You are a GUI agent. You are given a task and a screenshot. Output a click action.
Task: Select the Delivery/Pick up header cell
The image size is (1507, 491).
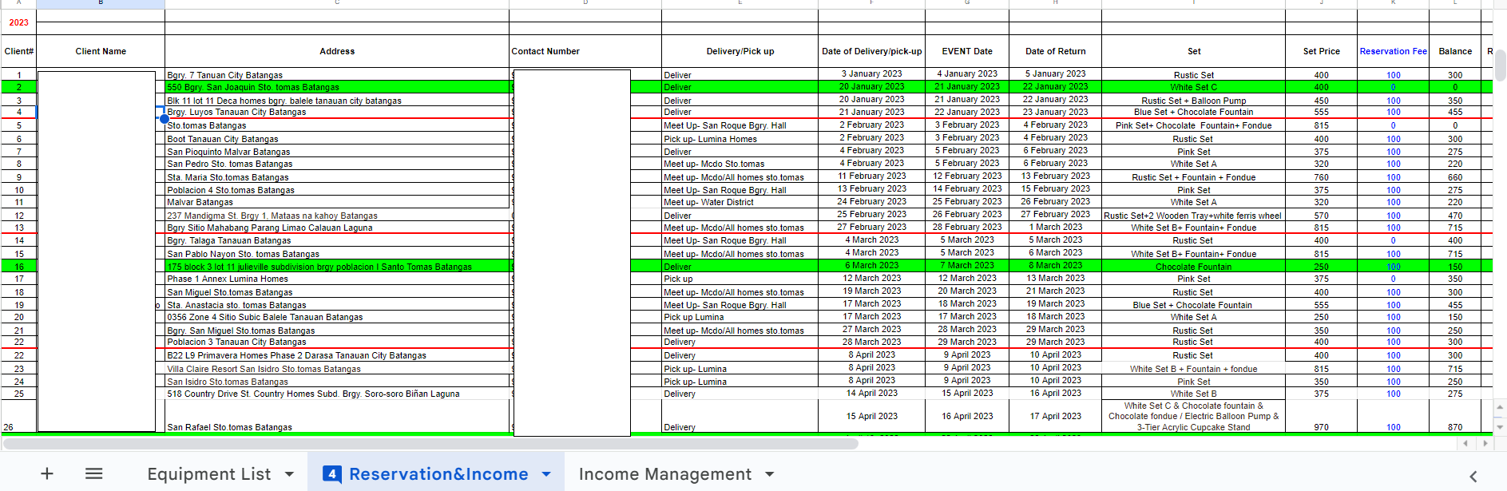740,51
